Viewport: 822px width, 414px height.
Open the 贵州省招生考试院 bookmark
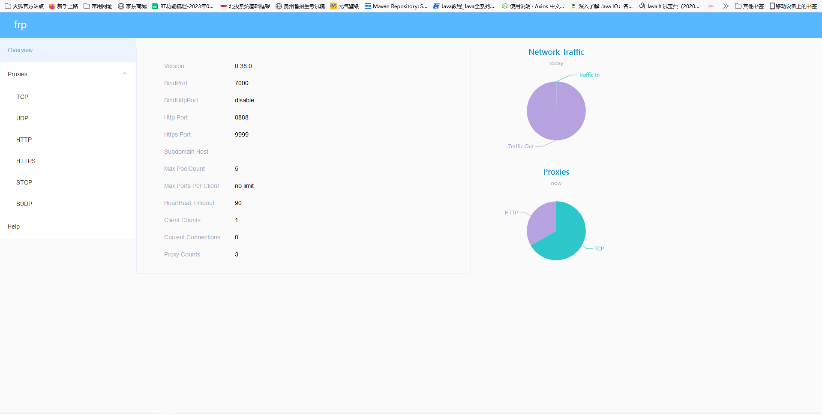click(x=300, y=6)
